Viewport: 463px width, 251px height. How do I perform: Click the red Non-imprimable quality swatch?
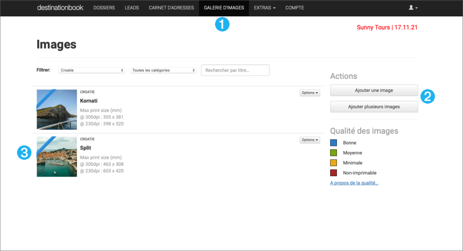coord(334,173)
